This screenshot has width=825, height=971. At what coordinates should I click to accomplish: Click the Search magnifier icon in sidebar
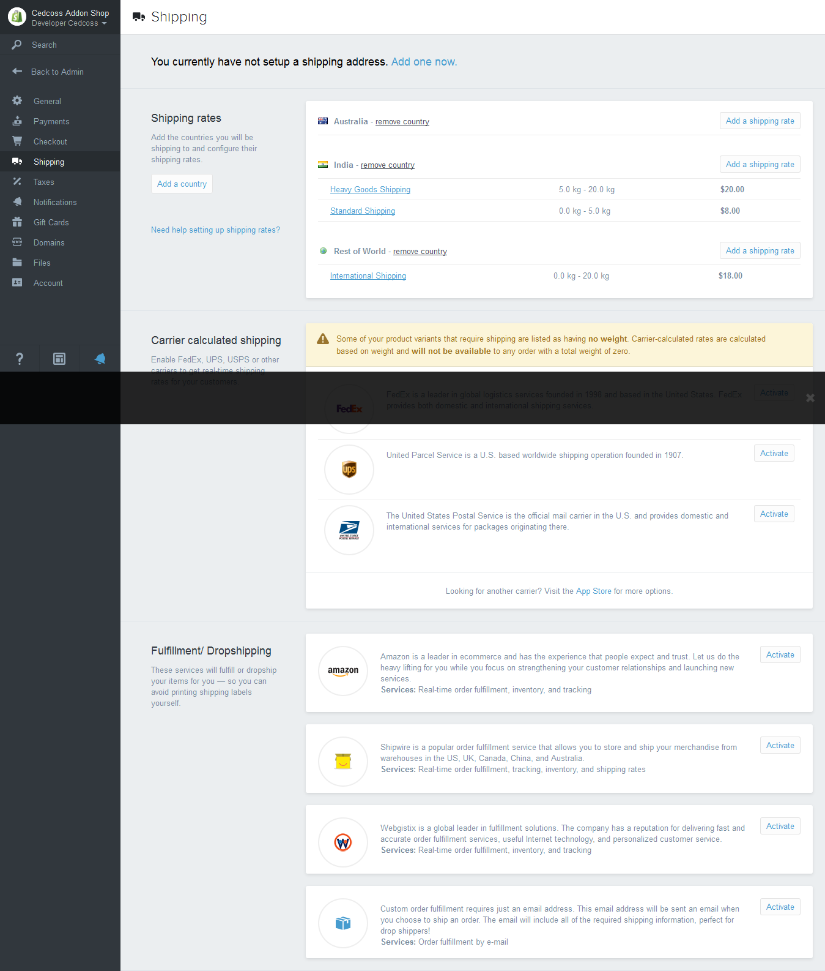tap(17, 45)
